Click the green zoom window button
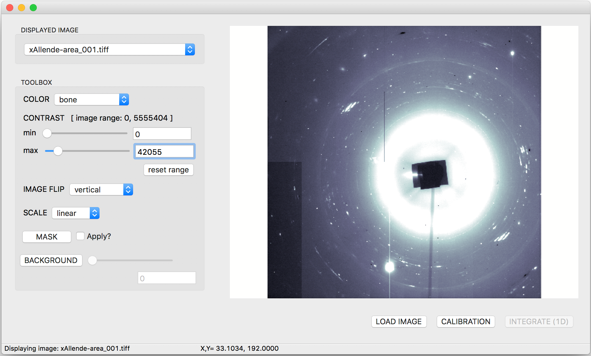The width and height of the screenshot is (591, 356). coord(33,8)
